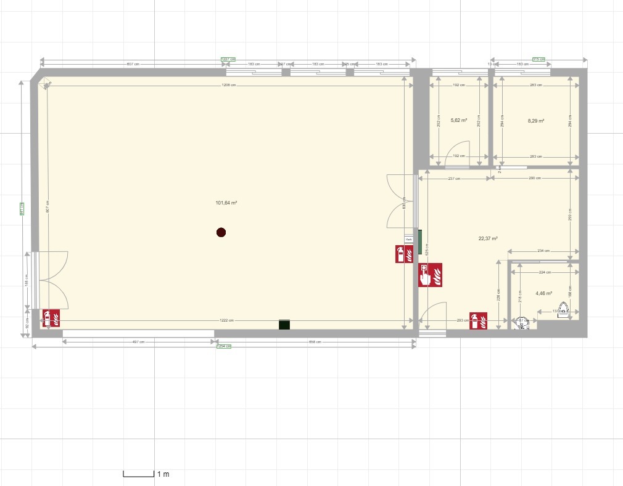Select the 101,64 m² room area label

click(226, 203)
